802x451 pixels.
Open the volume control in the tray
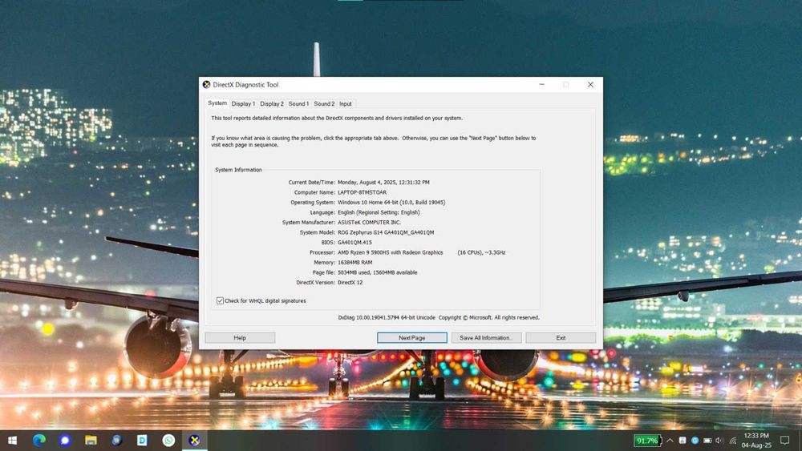coord(719,441)
